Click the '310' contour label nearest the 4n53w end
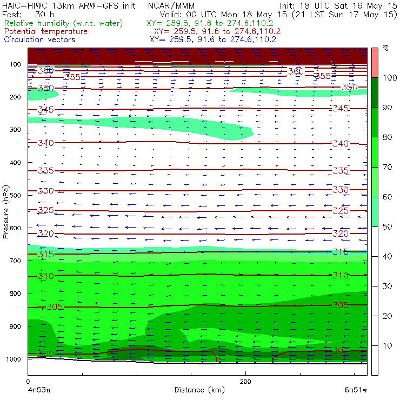Screen dimensions: 400x400 pos(46,276)
